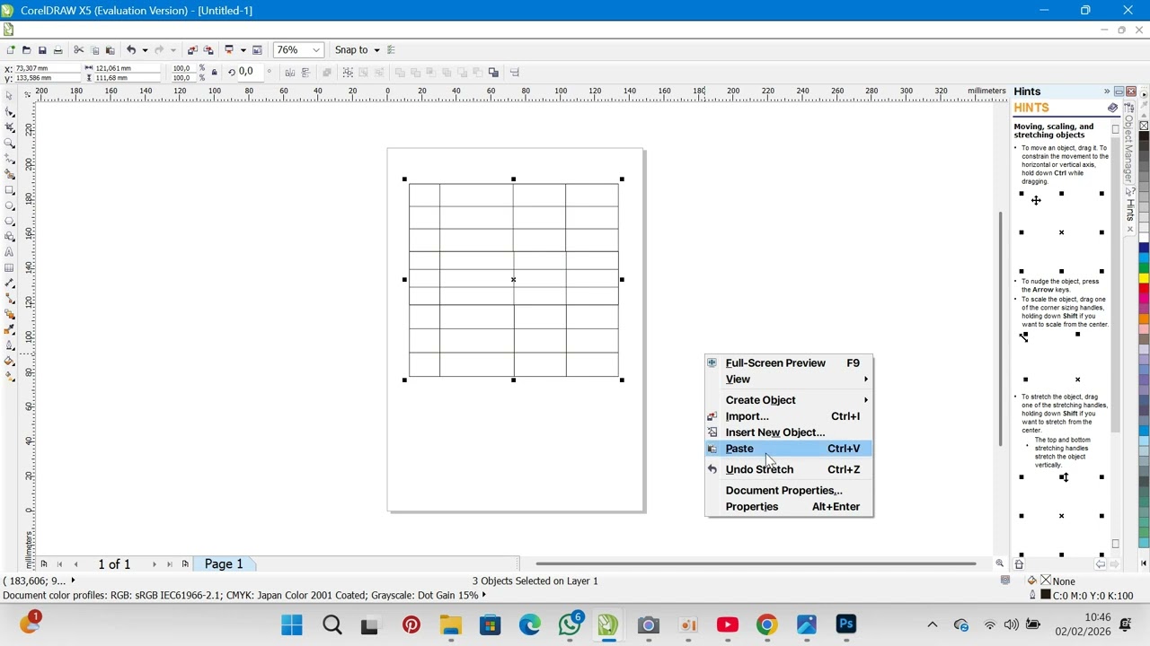Choose the Crop tool
Image resolution: width=1150 pixels, height=646 pixels.
point(10,127)
